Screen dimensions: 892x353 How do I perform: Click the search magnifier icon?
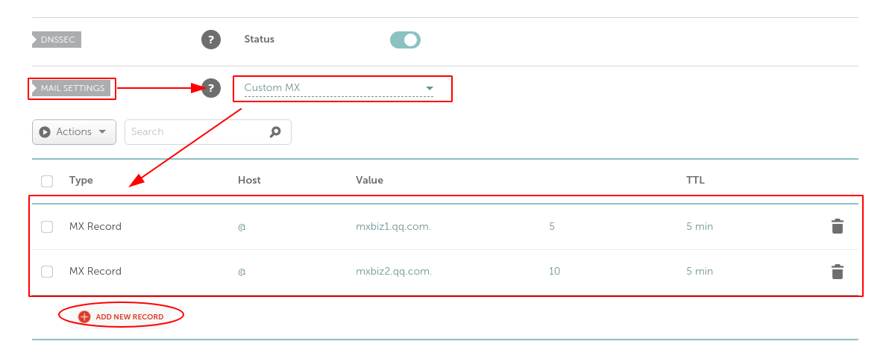click(x=275, y=131)
